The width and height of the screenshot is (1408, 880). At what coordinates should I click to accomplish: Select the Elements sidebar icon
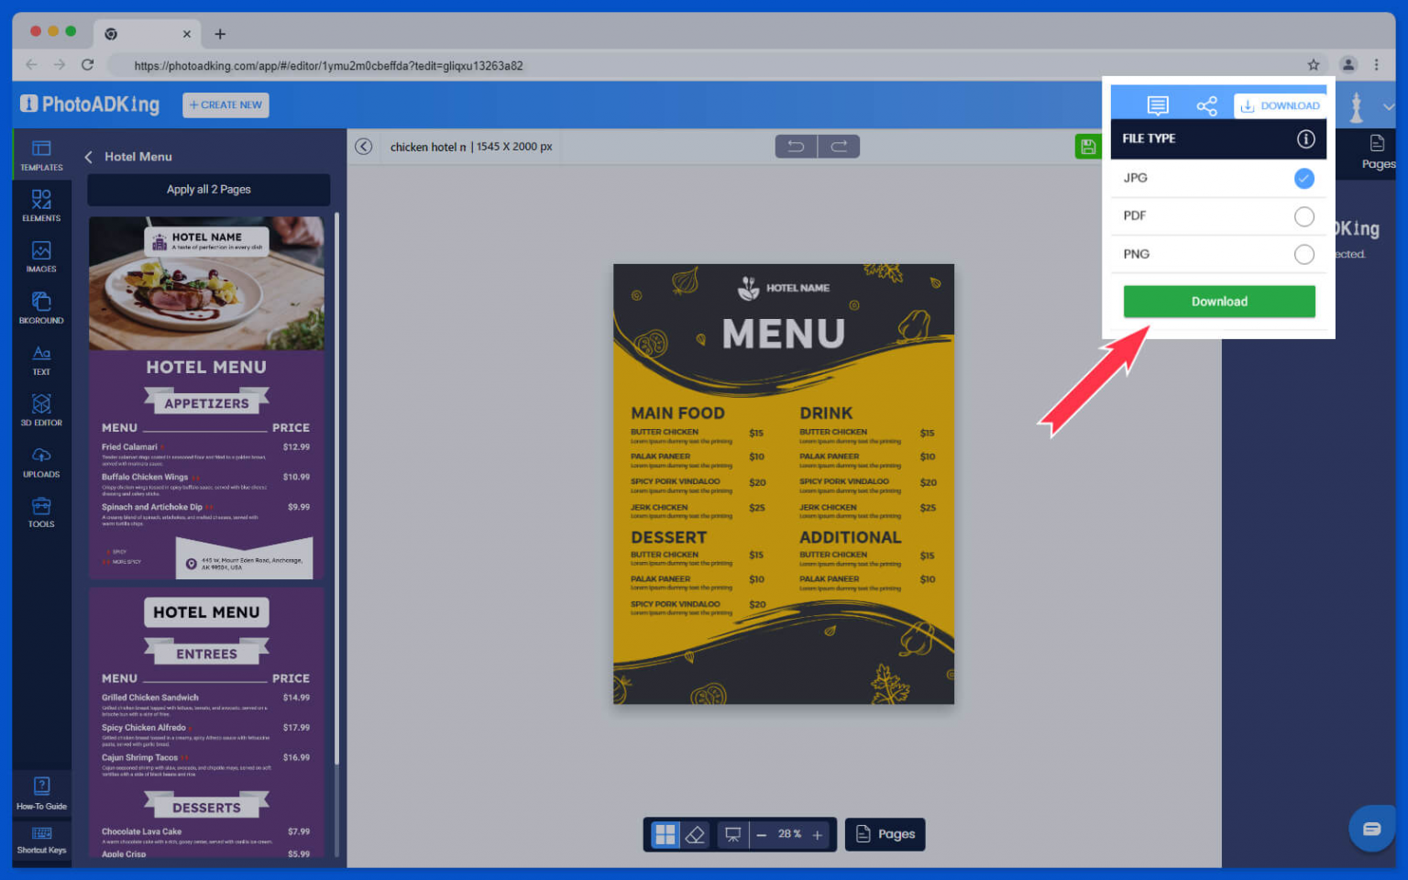[41, 205]
